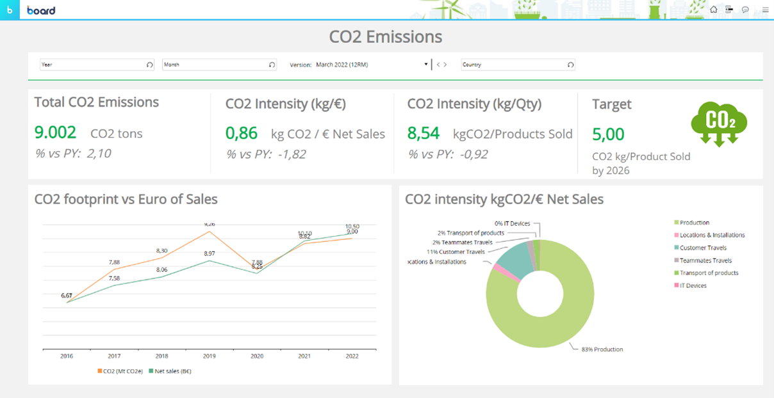Open the Year selector field
774x398 pixels.
click(x=92, y=65)
